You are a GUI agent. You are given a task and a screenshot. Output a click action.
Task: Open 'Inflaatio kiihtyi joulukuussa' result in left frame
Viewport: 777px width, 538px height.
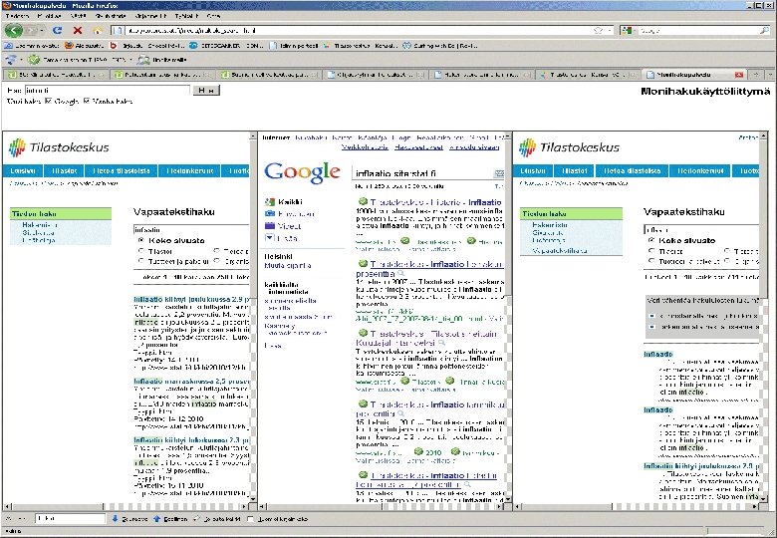[x=191, y=299]
